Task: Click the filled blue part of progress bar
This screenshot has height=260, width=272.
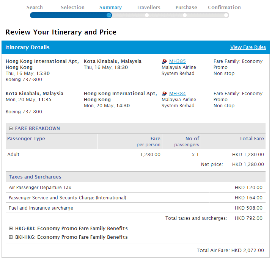Action: [68, 15]
